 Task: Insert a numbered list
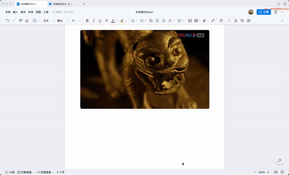coord(142,21)
